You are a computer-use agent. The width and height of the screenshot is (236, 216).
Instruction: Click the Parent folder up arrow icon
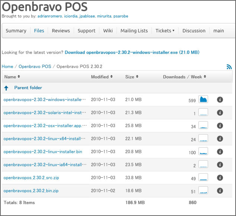(6, 88)
